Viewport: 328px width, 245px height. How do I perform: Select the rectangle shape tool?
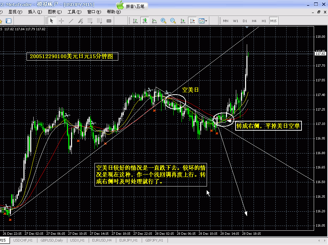point(109,21)
